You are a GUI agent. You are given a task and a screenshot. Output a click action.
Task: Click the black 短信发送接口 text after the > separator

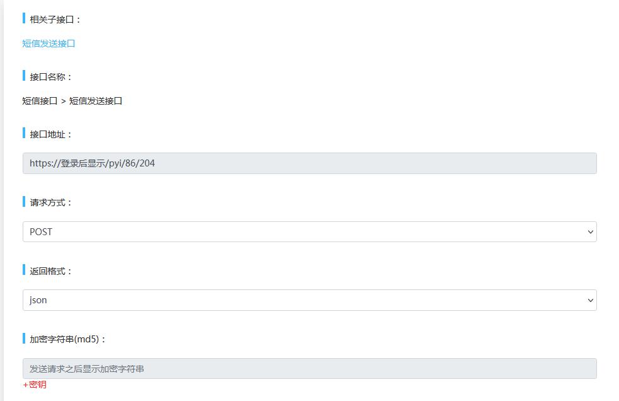pos(96,101)
